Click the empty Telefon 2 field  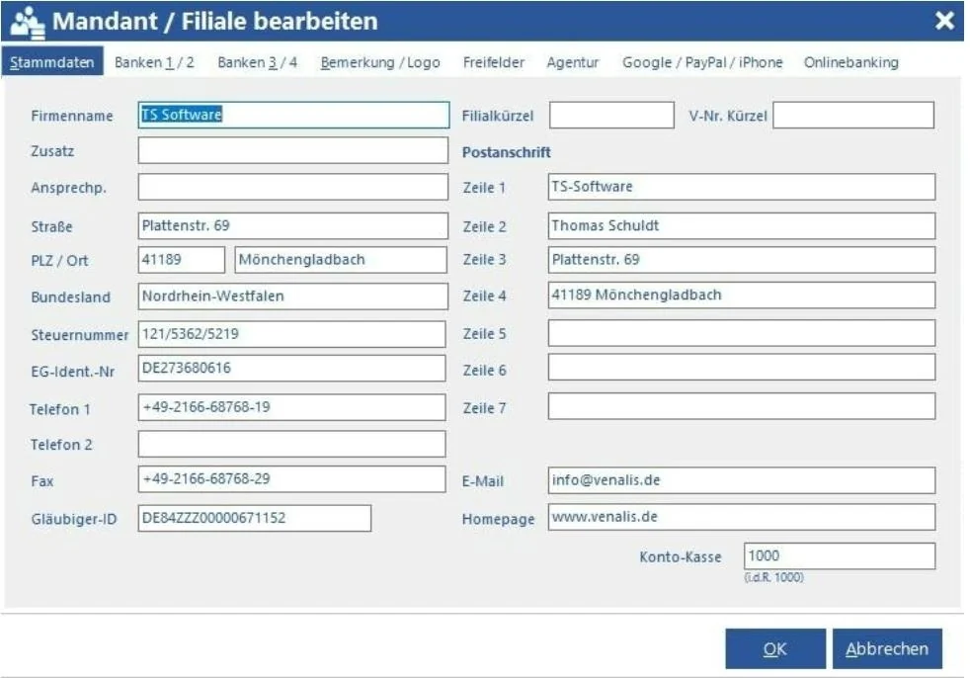(x=292, y=444)
